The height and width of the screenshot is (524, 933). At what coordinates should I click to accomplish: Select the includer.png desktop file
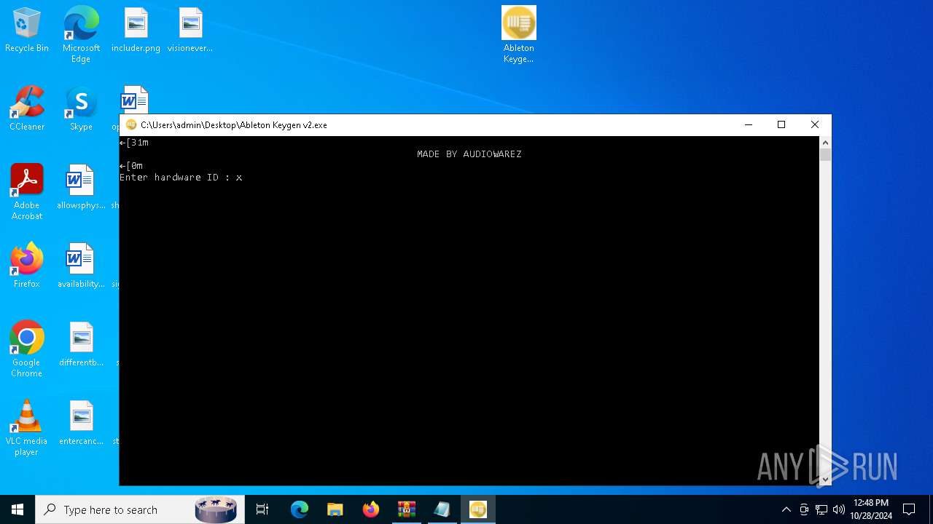(136, 31)
